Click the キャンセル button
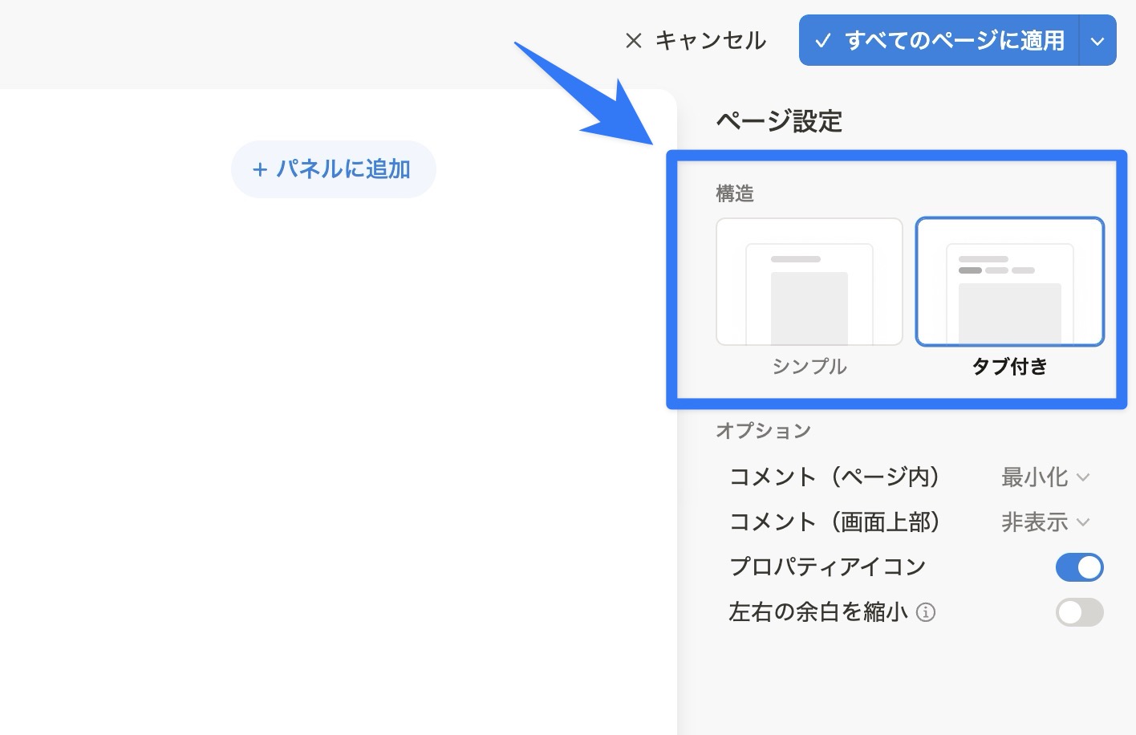Image resolution: width=1136 pixels, height=735 pixels. (696, 40)
